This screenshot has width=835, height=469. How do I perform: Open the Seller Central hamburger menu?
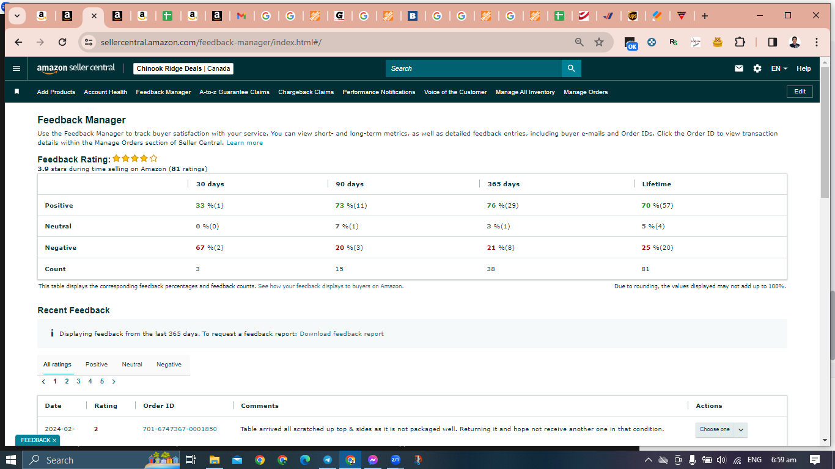point(17,68)
